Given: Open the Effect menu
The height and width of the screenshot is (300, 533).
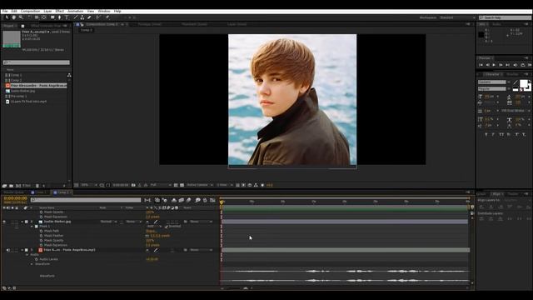Looking at the screenshot, I should (x=59, y=11).
